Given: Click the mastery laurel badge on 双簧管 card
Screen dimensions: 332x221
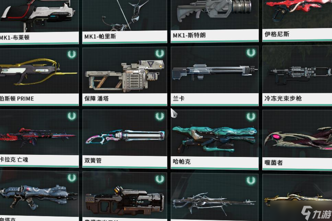Looking at the screenshot, I should coord(160,116).
